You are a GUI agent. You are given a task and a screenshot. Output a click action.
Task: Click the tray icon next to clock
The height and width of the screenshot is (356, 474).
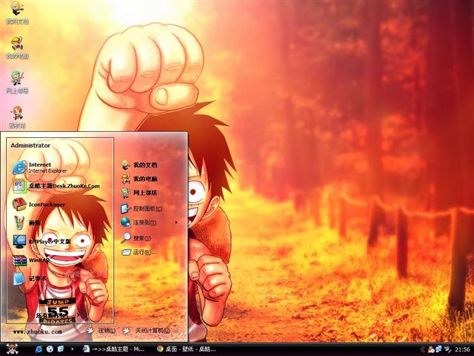pos(447,349)
